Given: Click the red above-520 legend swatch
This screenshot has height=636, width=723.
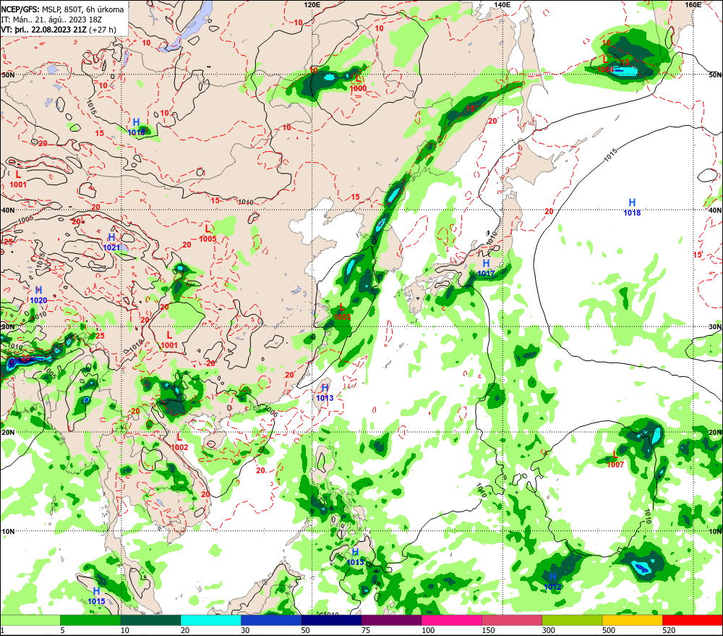Looking at the screenshot, I should click(692, 620).
